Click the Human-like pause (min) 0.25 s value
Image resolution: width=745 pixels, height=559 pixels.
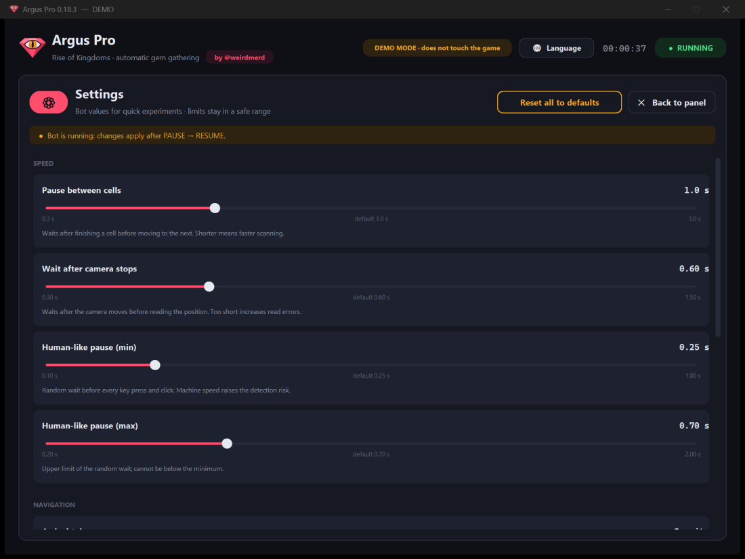pos(694,347)
